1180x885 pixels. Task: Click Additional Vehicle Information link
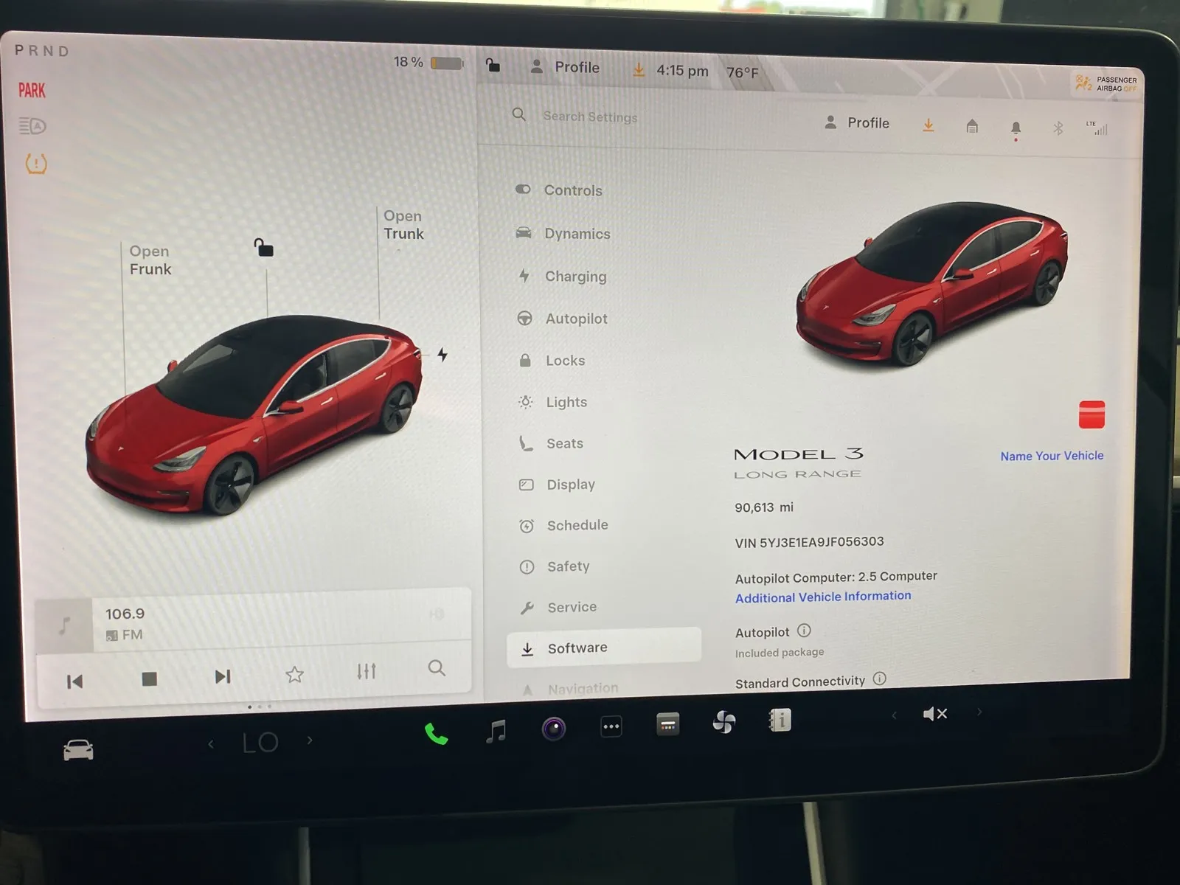pyautogui.click(x=822, y=597)
